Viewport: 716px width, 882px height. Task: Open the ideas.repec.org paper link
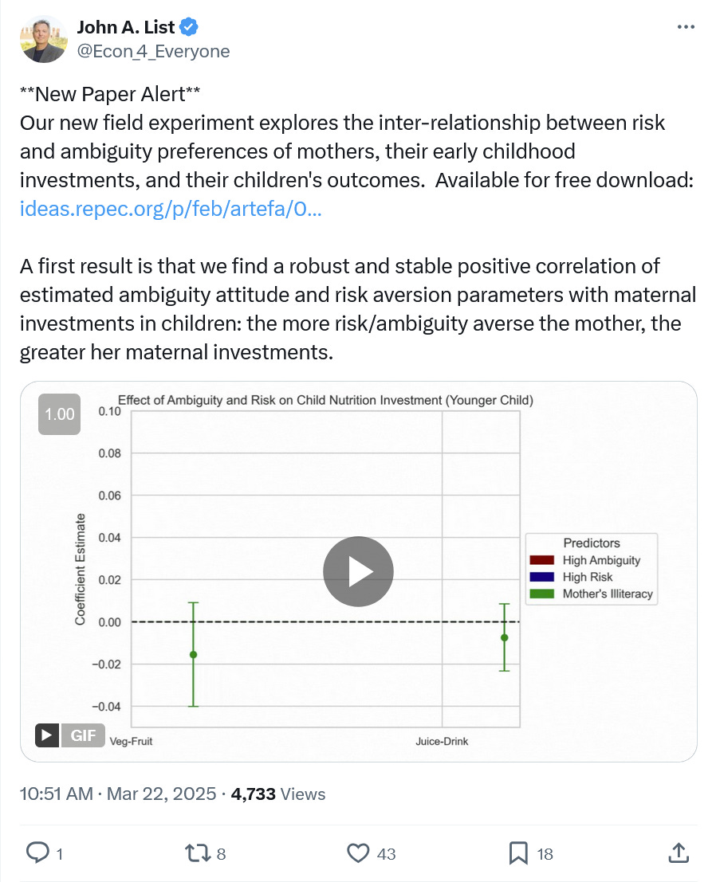[x=171, y=209]
